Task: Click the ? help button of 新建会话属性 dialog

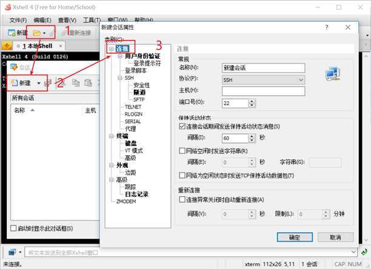Action: [327, 27]
